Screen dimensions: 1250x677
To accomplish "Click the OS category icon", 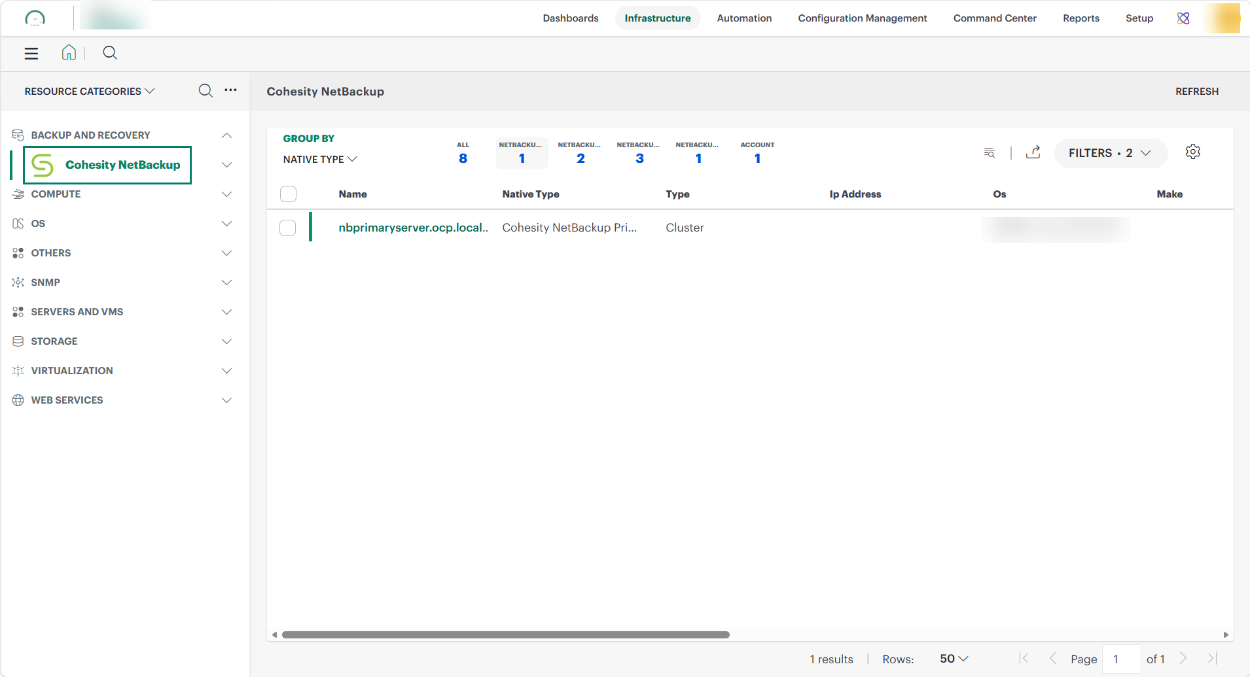I will click(18, 224).
